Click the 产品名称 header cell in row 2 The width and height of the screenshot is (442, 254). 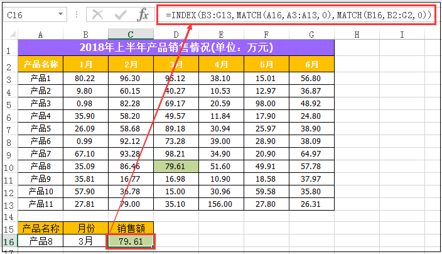click(41, 64)
